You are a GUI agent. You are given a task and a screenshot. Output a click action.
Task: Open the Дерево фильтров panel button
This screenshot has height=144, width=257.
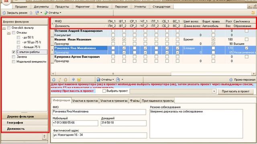tap(25, 116)
